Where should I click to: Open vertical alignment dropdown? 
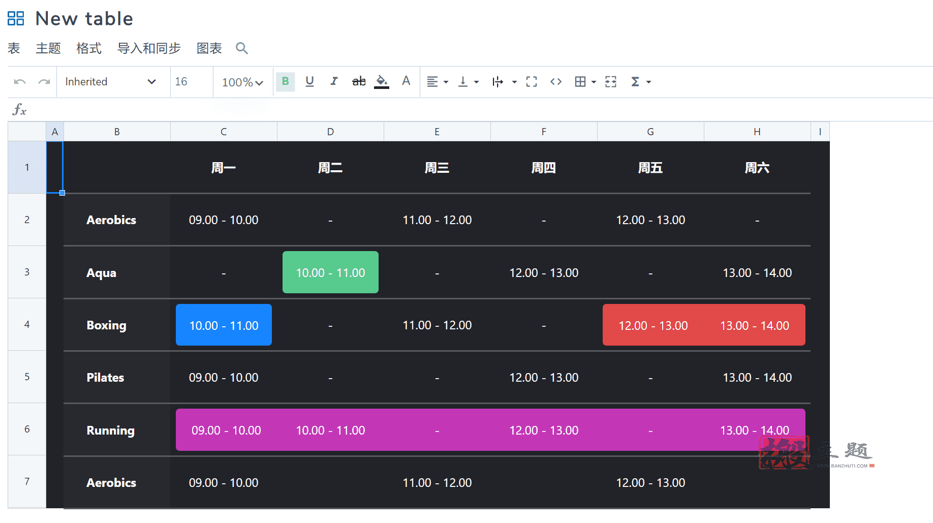point(468,82)
